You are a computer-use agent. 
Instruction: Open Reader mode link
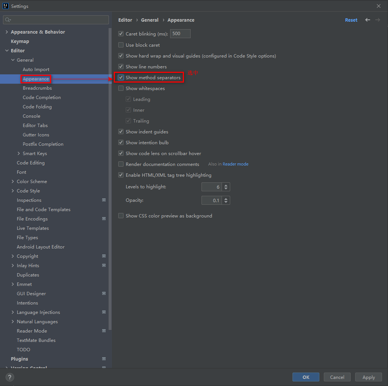[235, 164]
